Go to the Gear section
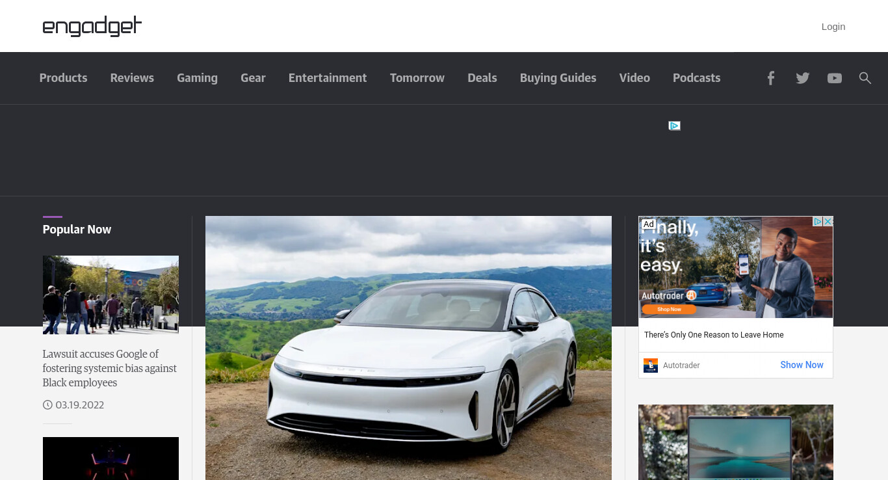The height and width of the screenshot is (480, 888). coord(253,78)
